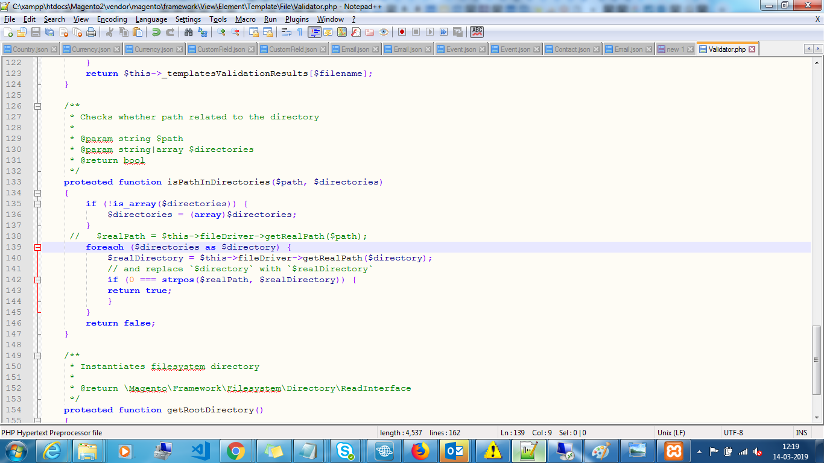The width and height of the screenshot is (824, 463).
Task: Click the Undo arrow icon
Action: pyautogui.click(x=156, y=32)
